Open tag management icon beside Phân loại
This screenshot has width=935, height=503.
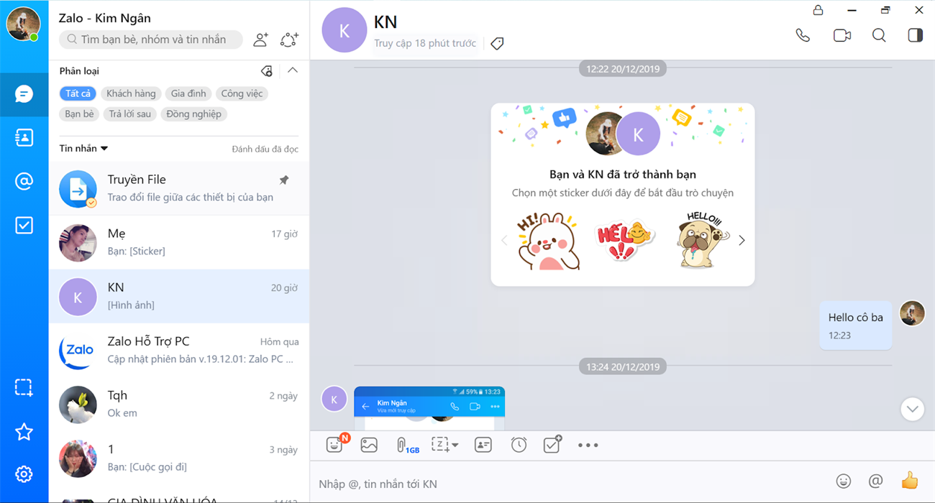point(267,70)
